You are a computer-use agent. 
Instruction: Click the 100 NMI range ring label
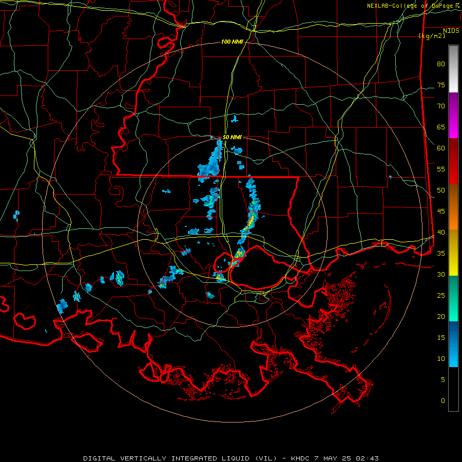click(232, 42)
